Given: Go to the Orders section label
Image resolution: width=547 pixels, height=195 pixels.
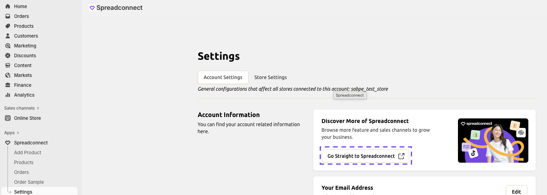Looking at the screenshot, I should pos(21,16).
